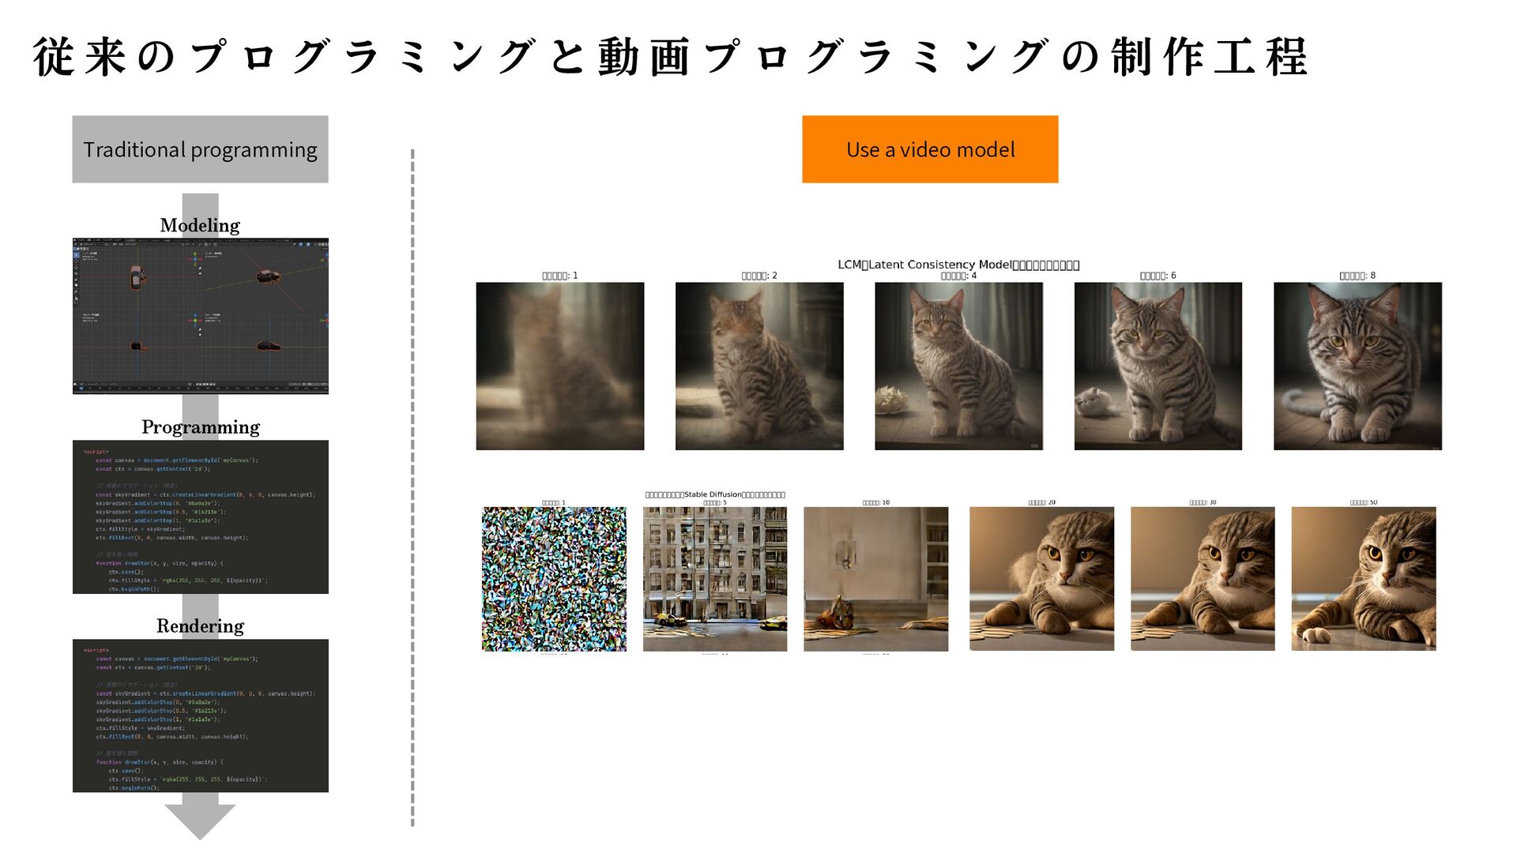Select the step 10 room interior image
The image size is (1517, 853).
point(876,579)
